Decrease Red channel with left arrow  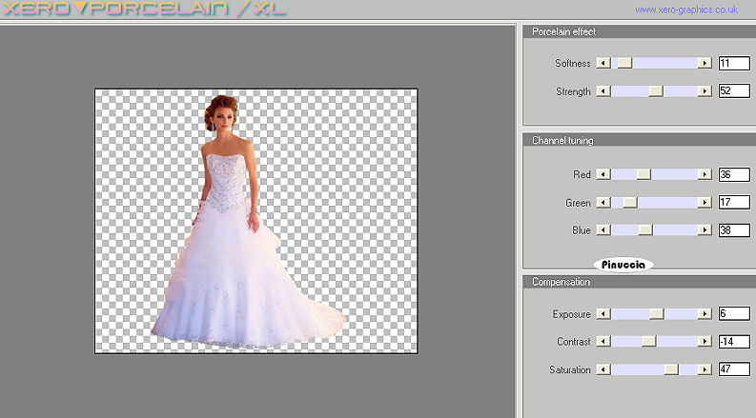603,174
